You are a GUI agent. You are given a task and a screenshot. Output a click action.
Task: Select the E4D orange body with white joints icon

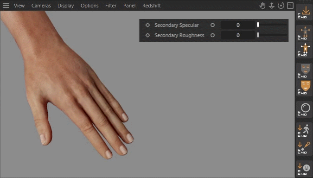[304, 50]
